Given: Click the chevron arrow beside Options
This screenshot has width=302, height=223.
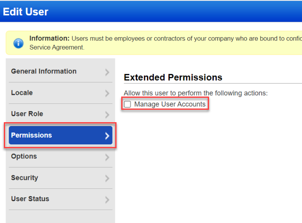Looking at the screenshot, I should 107,157.
